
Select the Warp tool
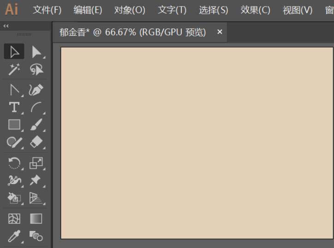pyautogui.click(x=14, y=180)
